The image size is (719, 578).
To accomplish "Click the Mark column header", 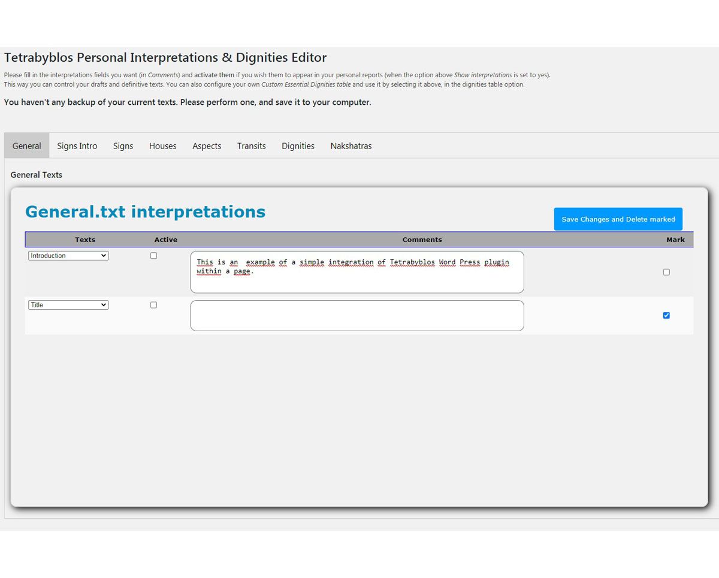I will click(675, 240).
